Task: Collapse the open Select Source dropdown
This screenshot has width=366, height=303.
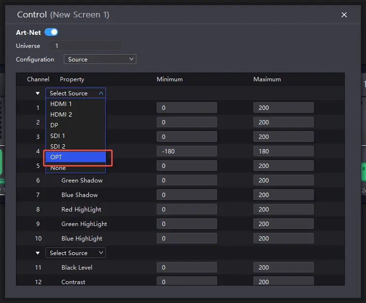Action: [x=75, y=93]
